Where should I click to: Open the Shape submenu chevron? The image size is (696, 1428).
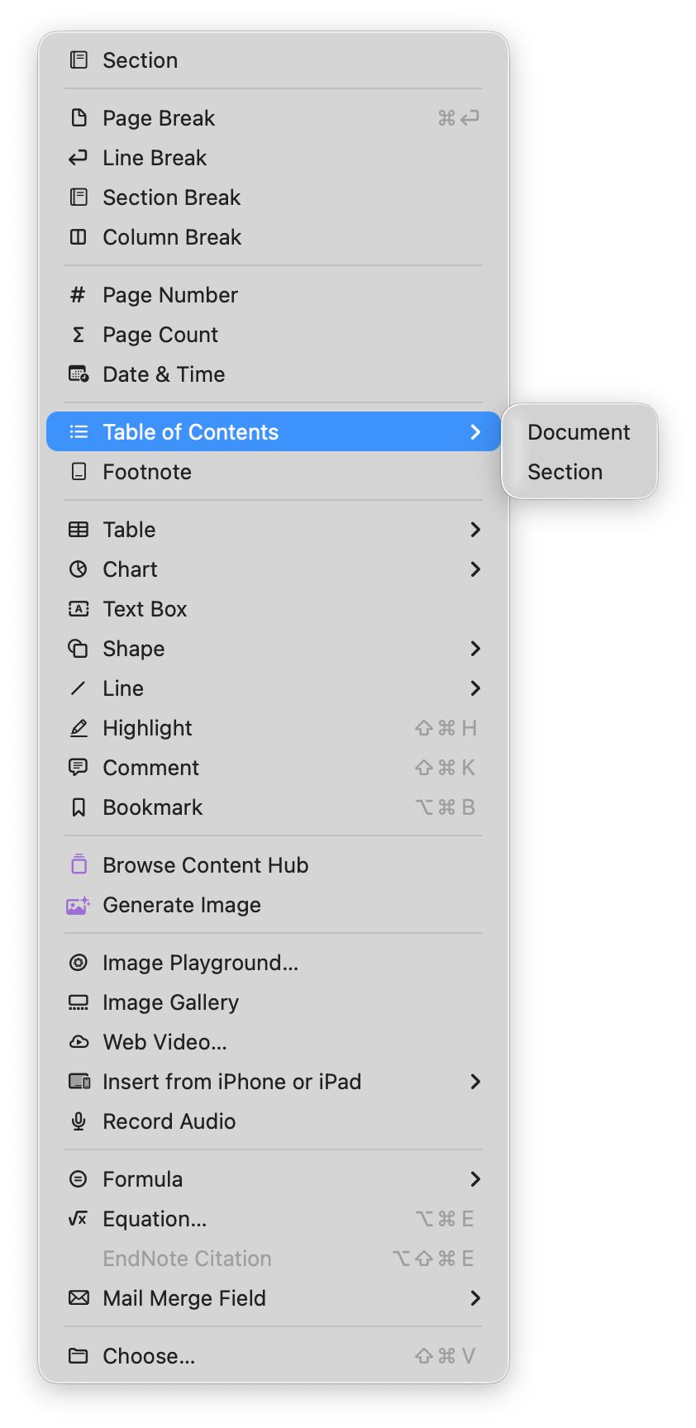coord(475,649)
